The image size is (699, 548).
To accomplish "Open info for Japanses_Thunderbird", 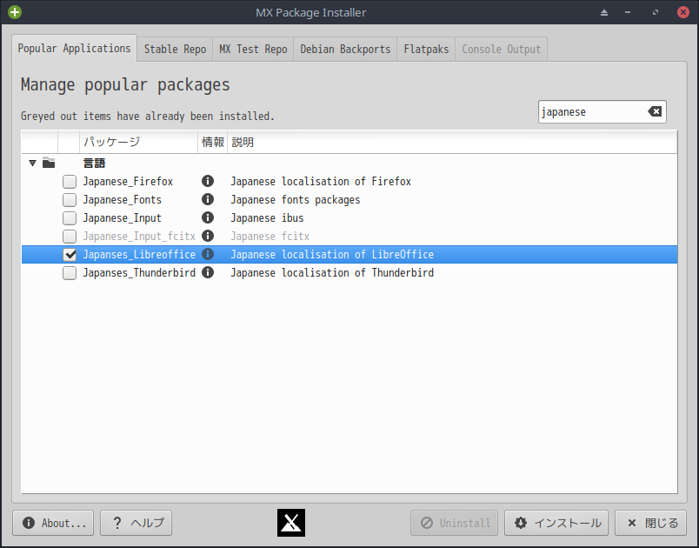I will [x=208, y=272].
